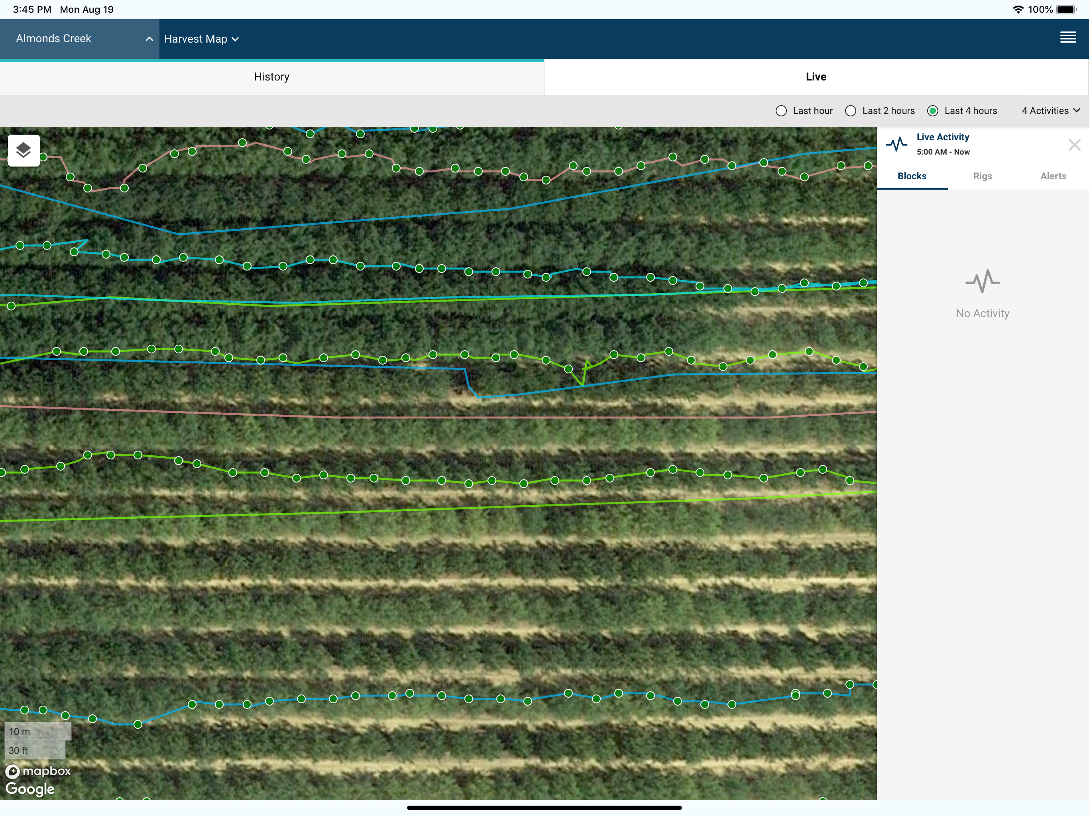Open the hamburger menu

[1068, 38]
